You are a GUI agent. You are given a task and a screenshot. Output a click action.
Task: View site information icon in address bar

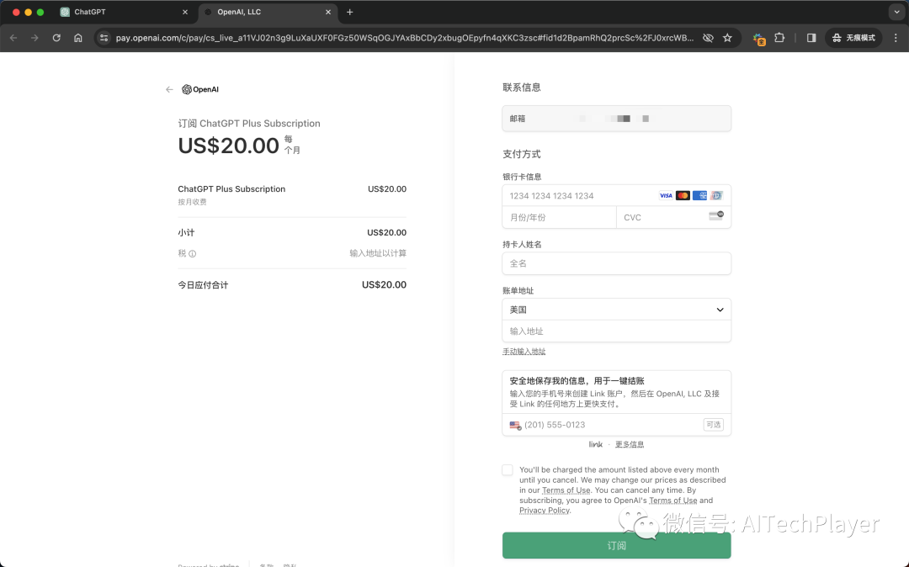click(104, 38)
